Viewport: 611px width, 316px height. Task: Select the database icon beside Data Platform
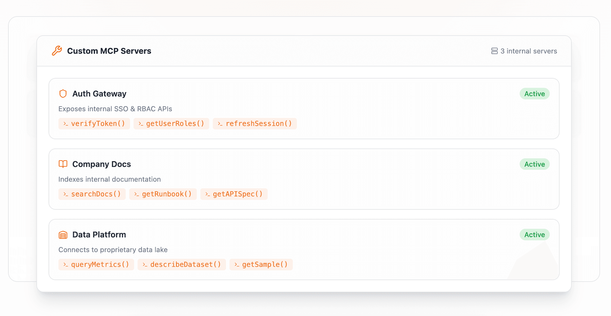pyautogui.click(x=63, y=235)
